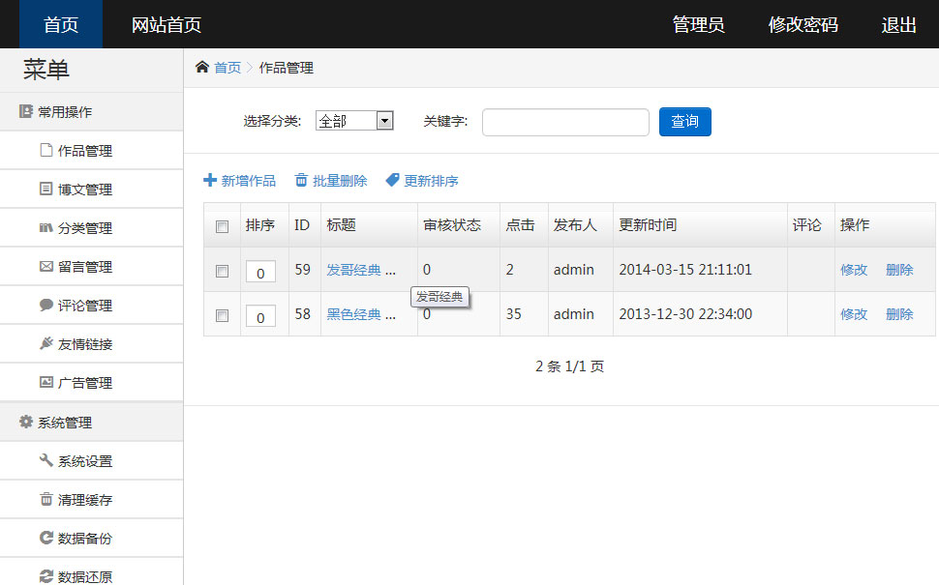
Task: Click the 更新排序 link
Action: (x=422, y=181)
